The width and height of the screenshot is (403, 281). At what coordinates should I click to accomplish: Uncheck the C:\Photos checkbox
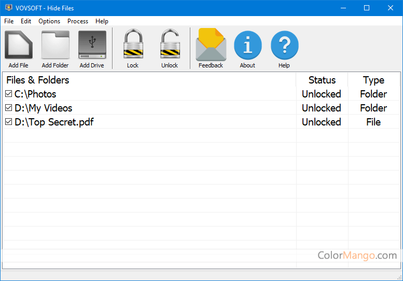(x=8, y=94)
